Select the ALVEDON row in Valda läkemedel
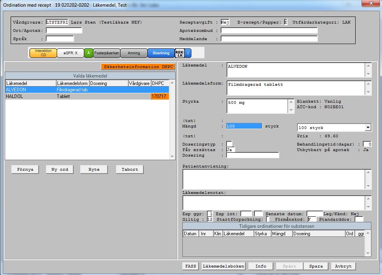This screenshot has width=382, height=275. click(87, 90)
